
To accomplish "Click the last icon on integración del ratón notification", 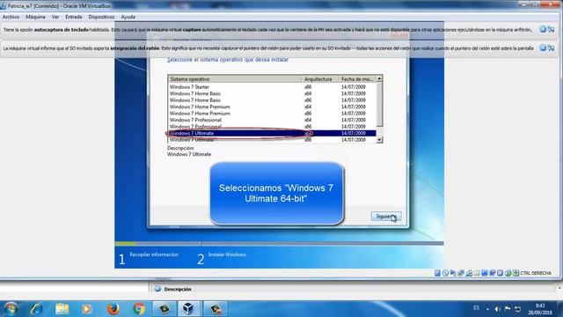I will [x=551, y=48].
